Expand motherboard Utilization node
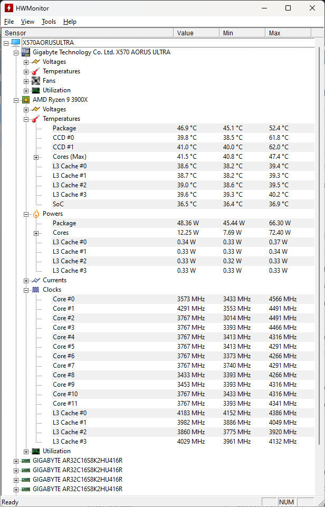This screenshot has width=325, height=507. tap(26, 91)
